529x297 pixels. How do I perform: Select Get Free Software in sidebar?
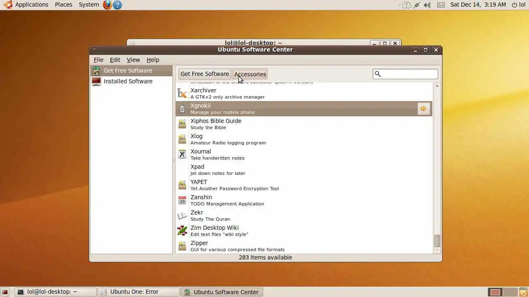coord(131,71)
